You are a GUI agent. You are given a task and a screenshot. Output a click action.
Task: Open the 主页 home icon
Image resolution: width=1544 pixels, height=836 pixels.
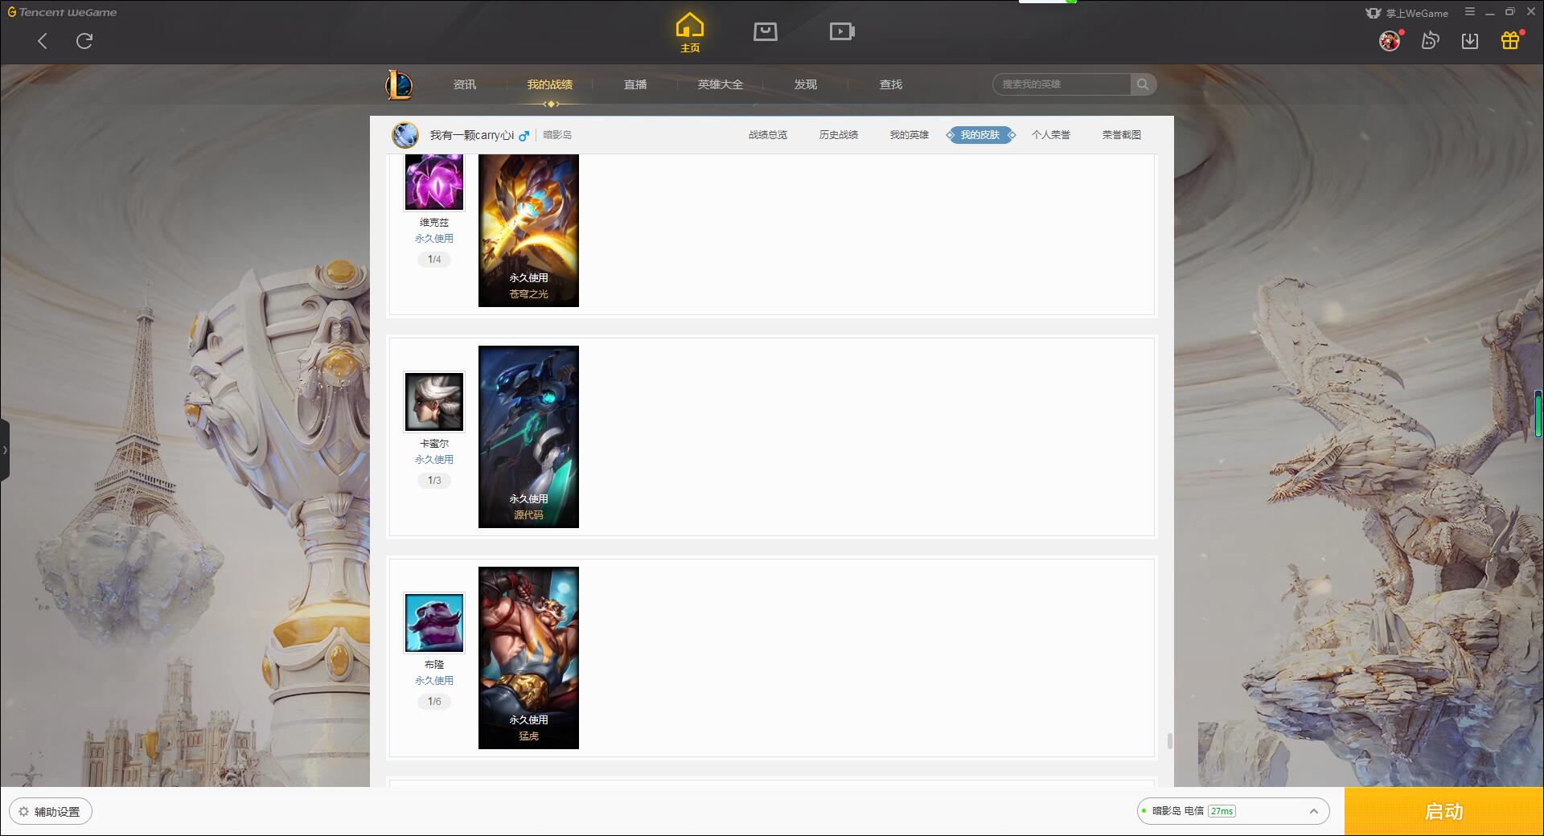pos(690,33)
